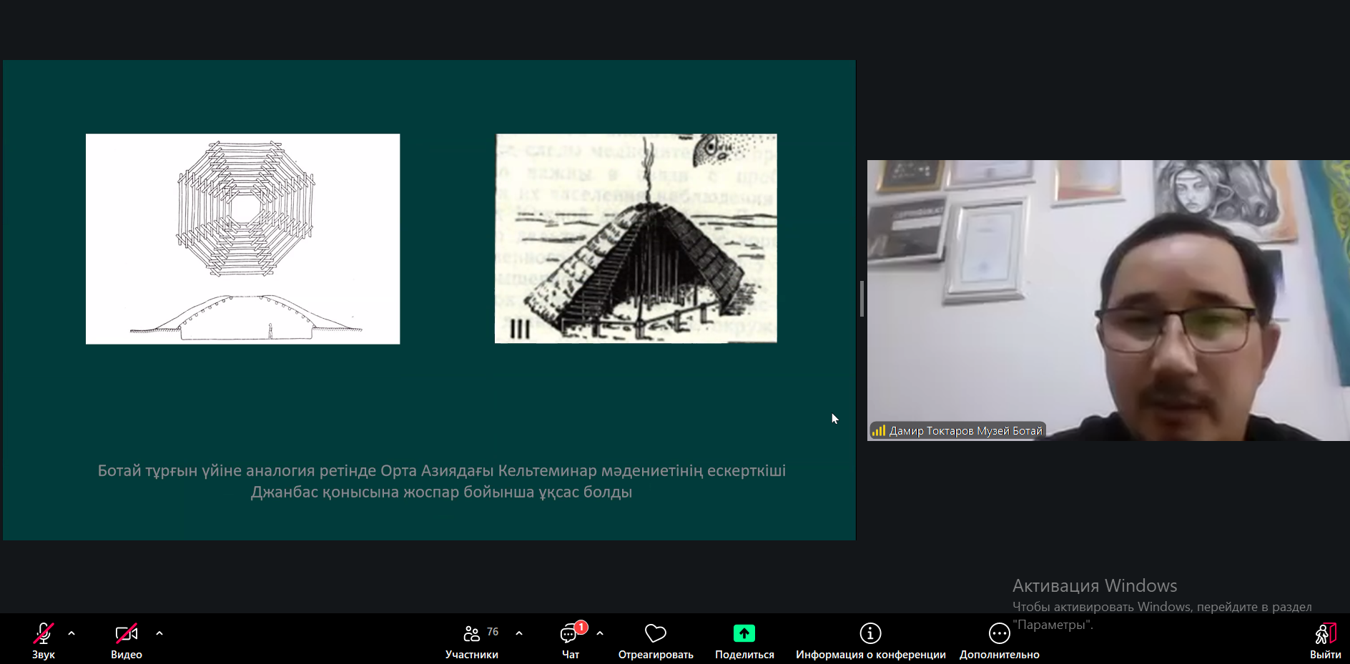Click the pyramid hut reconstruction image
The height and width of the screenshot is (664, 1350).
coord(636,239)
